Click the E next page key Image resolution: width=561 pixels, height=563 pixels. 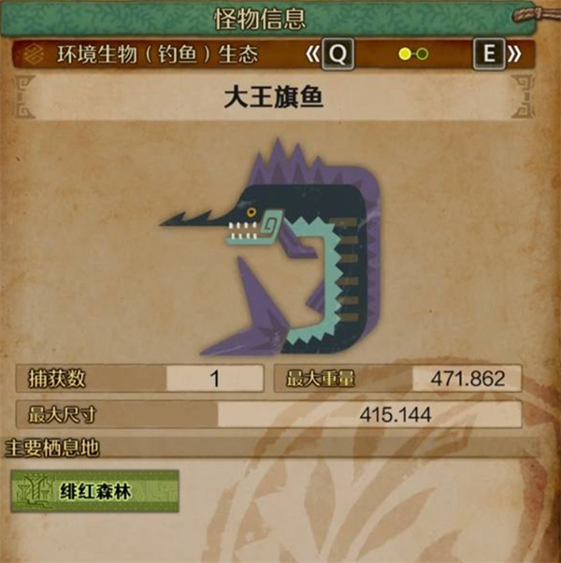489,54
